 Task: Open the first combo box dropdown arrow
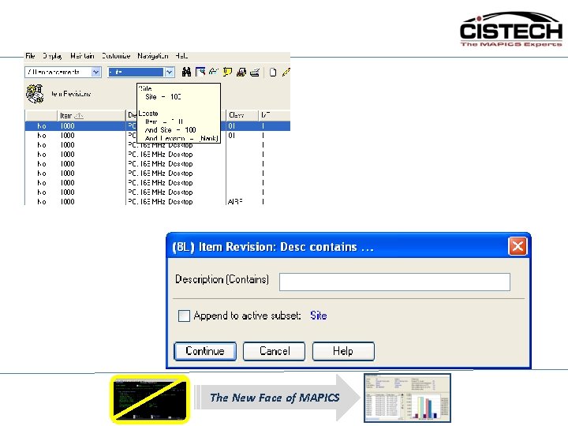96,72
